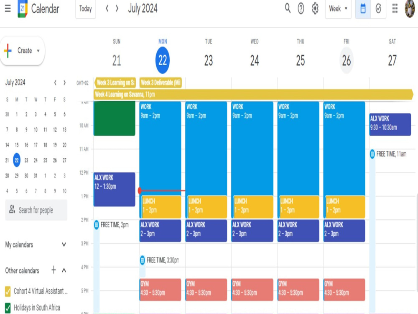Collapse the Other calendars section
The height and width of the screenshot is (314, 418).
click(64, 270)
